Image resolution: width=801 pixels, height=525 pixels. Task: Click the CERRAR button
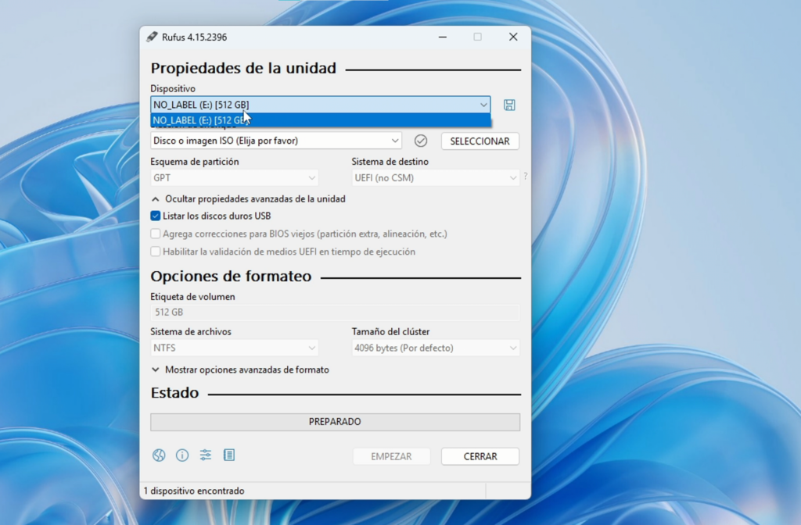point(480,456)
